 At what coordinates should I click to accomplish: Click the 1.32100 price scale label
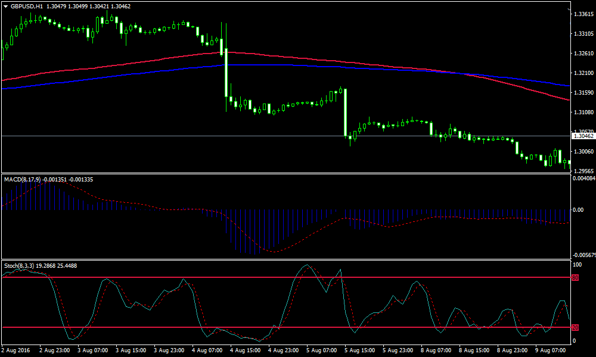[582, 73]
